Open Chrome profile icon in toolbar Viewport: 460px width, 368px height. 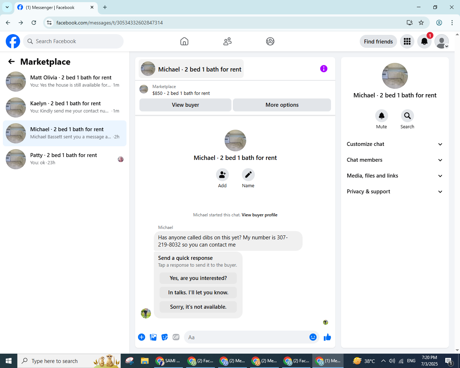439,23
